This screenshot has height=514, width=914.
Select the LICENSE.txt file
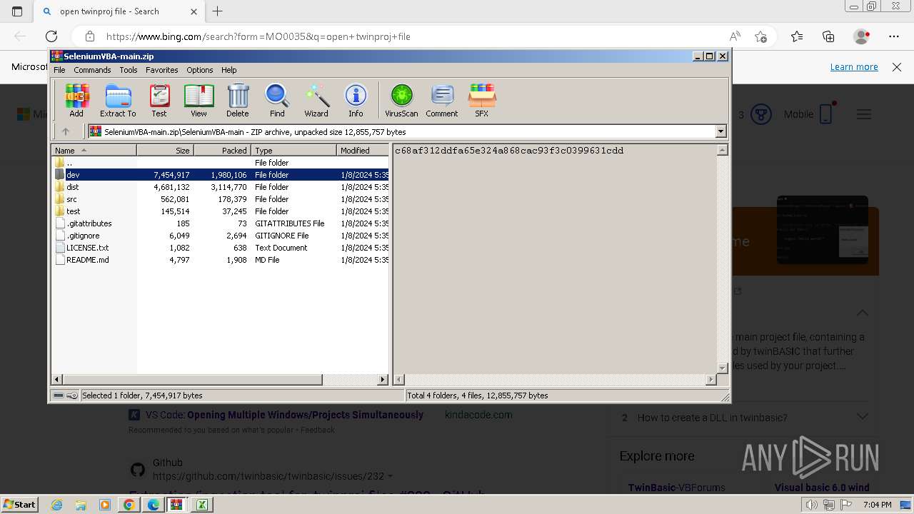[220, 248]
